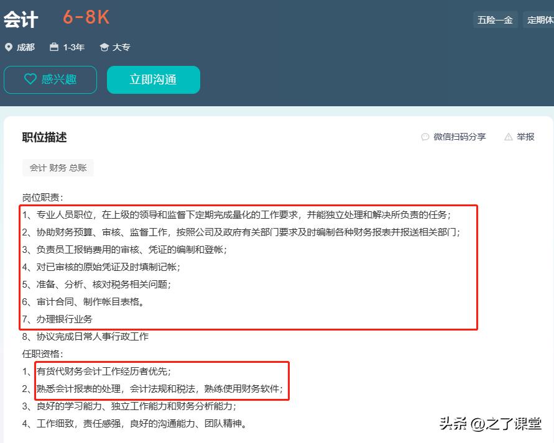Select the 五险一金 benefit tag
This screenshot has width=554, height=443.
coord(496,19)
